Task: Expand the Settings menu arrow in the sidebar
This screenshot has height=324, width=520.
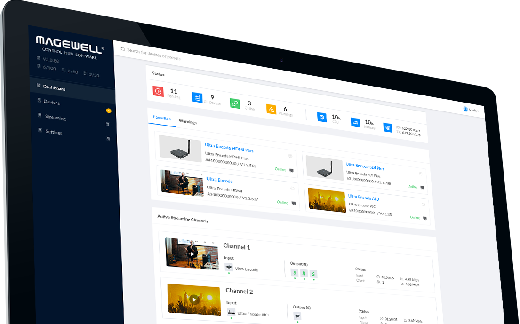Action: click(108, 138)
